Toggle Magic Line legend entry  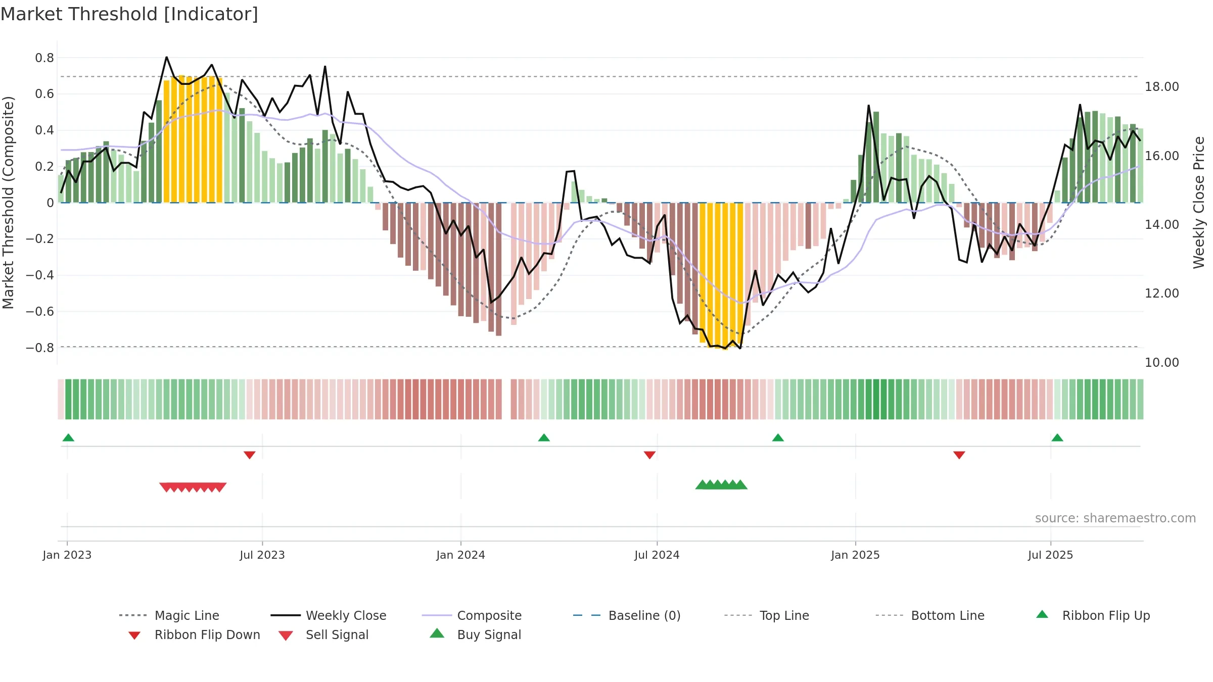(x=169, y=615)
